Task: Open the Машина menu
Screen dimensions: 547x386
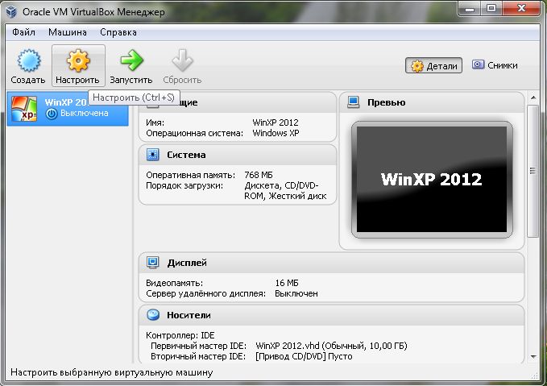Action: pos(68,32)
